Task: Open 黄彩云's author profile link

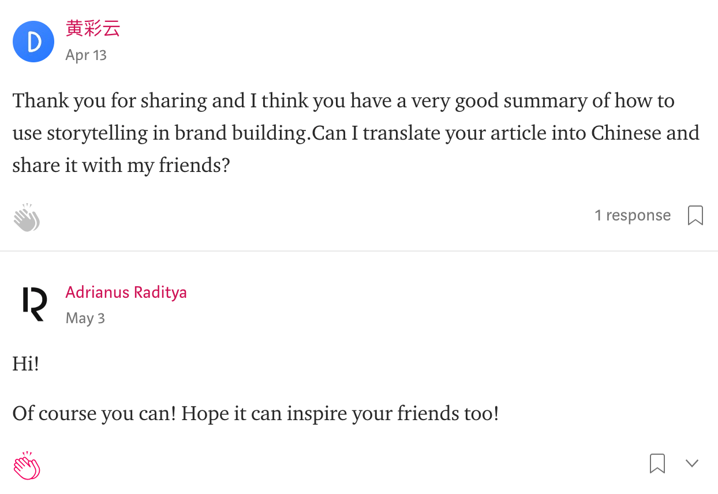Action: 93,29
